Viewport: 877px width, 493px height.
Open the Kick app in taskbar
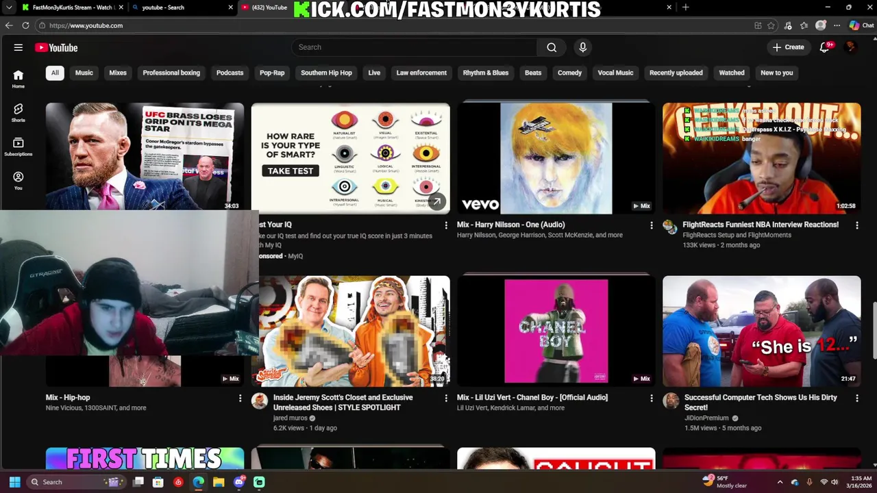pos(259,482)
